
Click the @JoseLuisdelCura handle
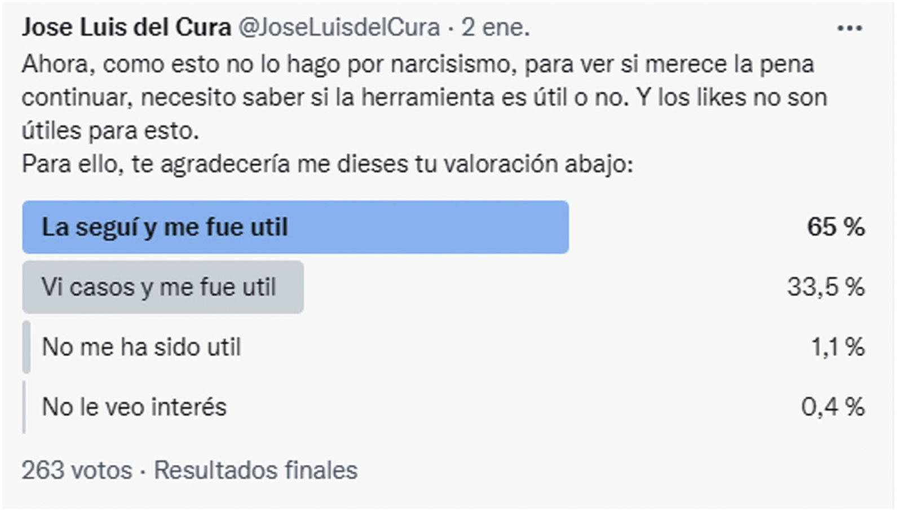pos(339,27)
